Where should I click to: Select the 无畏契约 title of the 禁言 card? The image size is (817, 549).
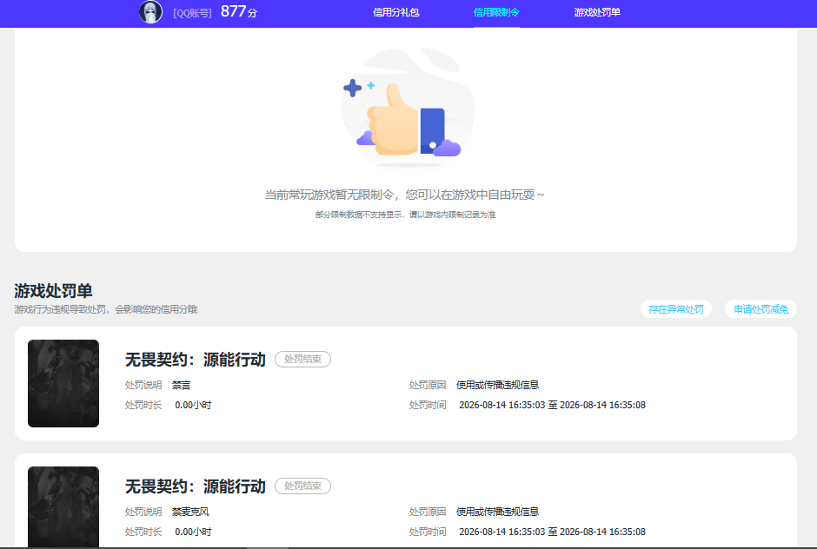pos(196,360)
